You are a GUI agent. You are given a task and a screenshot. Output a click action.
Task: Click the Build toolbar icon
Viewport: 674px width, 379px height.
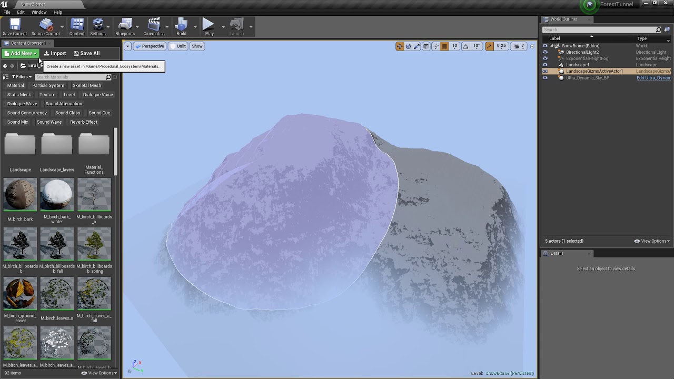[181, 27]
